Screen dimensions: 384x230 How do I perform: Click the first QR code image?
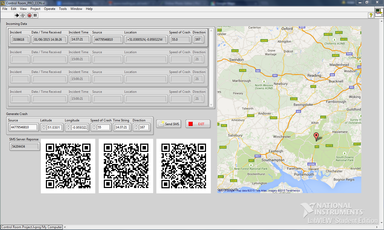tap(68, 166)
